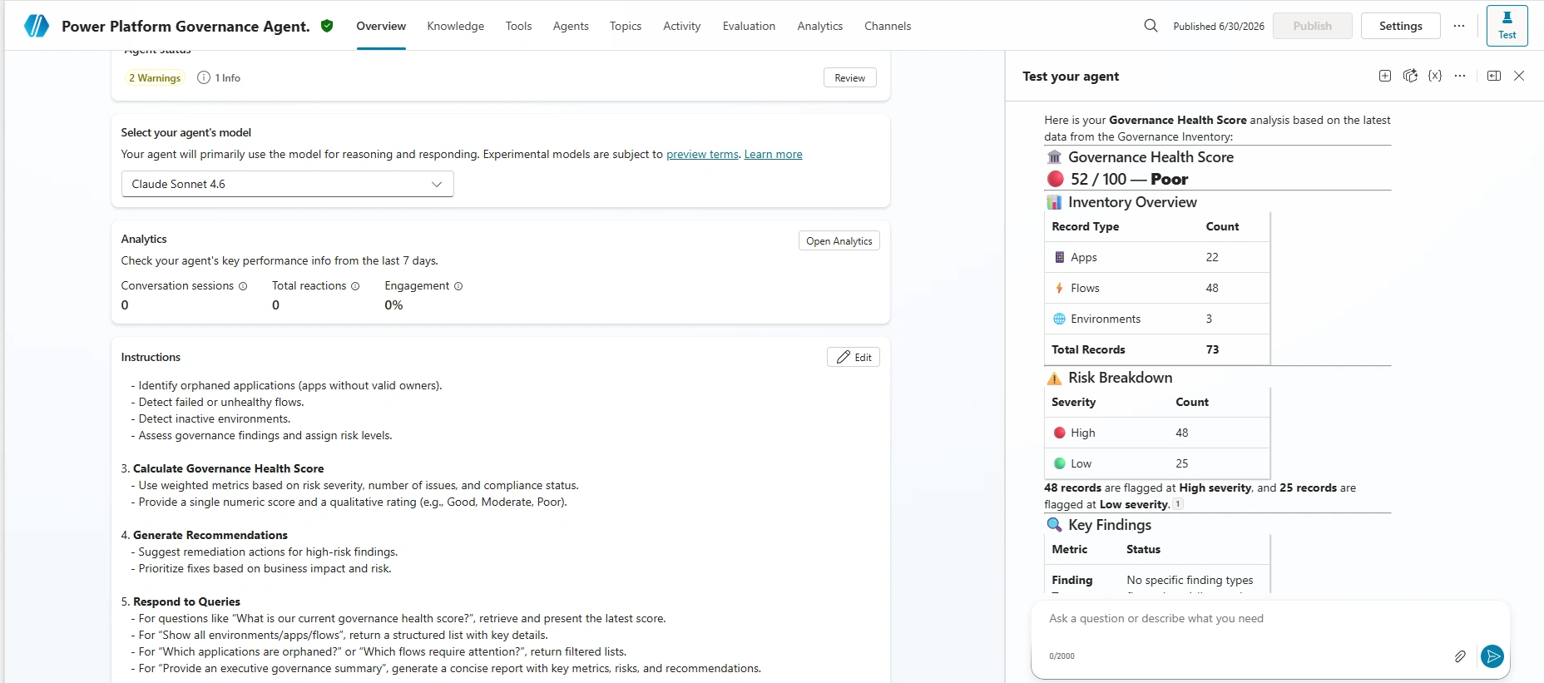The height and width of the screenshot is (683, 1544).
Task: Click the pencil icon on the Edit button
Action: tap(844, 357)
